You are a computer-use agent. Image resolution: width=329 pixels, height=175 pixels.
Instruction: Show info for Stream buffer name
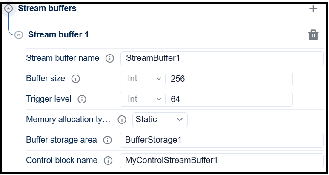coord(110,58)
